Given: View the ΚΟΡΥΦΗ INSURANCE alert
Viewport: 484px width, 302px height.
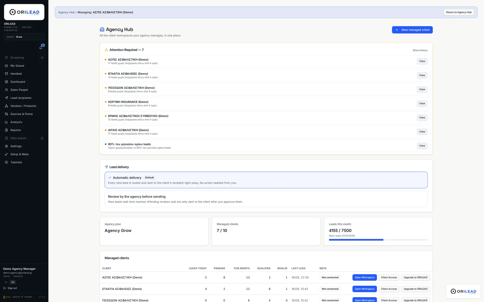Looking at the screenshot, I should tap(422, 104).
